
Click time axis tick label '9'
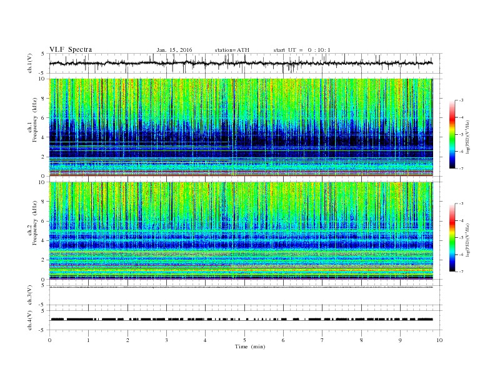400,340
